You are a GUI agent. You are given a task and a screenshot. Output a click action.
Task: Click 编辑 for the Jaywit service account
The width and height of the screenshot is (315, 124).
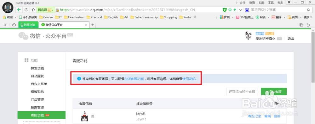point(267,116)
